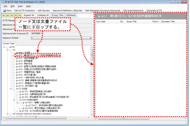Screen dimensions: 190x126
Task: Click the folder icon next to jp m1.4
Action: [14, 64]
